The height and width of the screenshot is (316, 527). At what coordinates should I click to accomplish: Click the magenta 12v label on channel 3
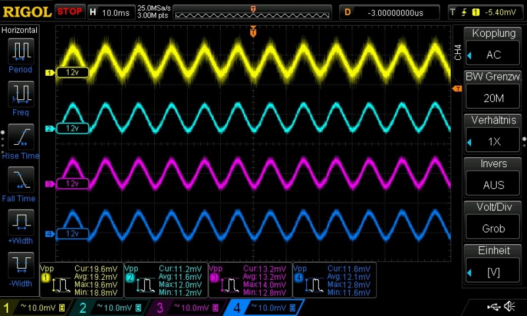[x=72, y=184]
